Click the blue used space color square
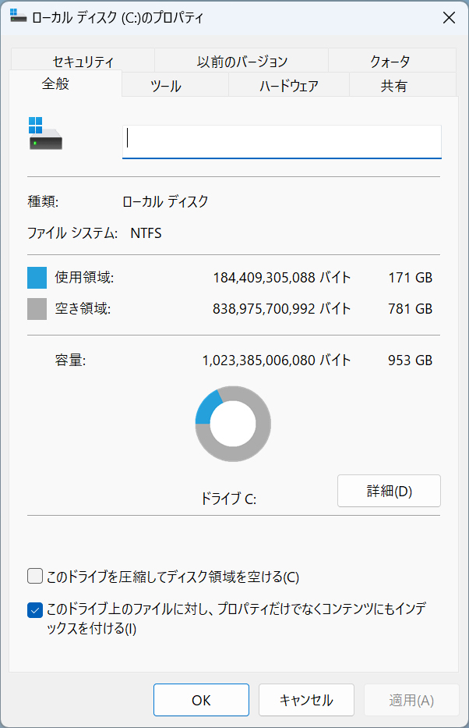469x728 pixels. pos(37,277)
